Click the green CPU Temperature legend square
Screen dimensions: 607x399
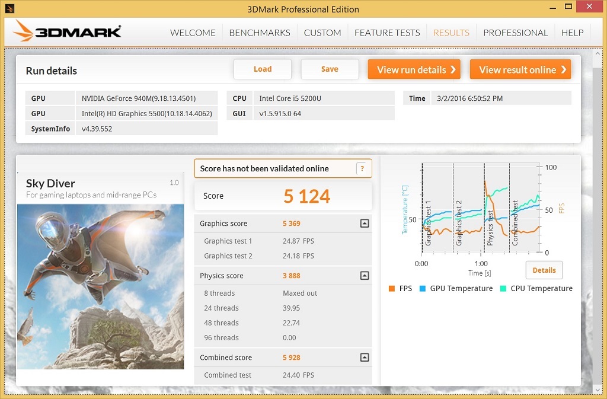coord(503,289)
